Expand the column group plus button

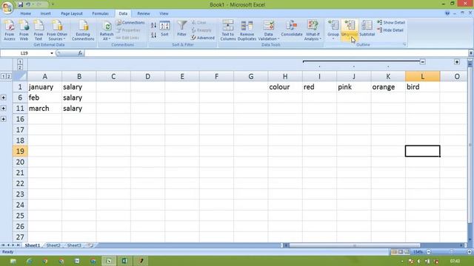tap(457, 62)
